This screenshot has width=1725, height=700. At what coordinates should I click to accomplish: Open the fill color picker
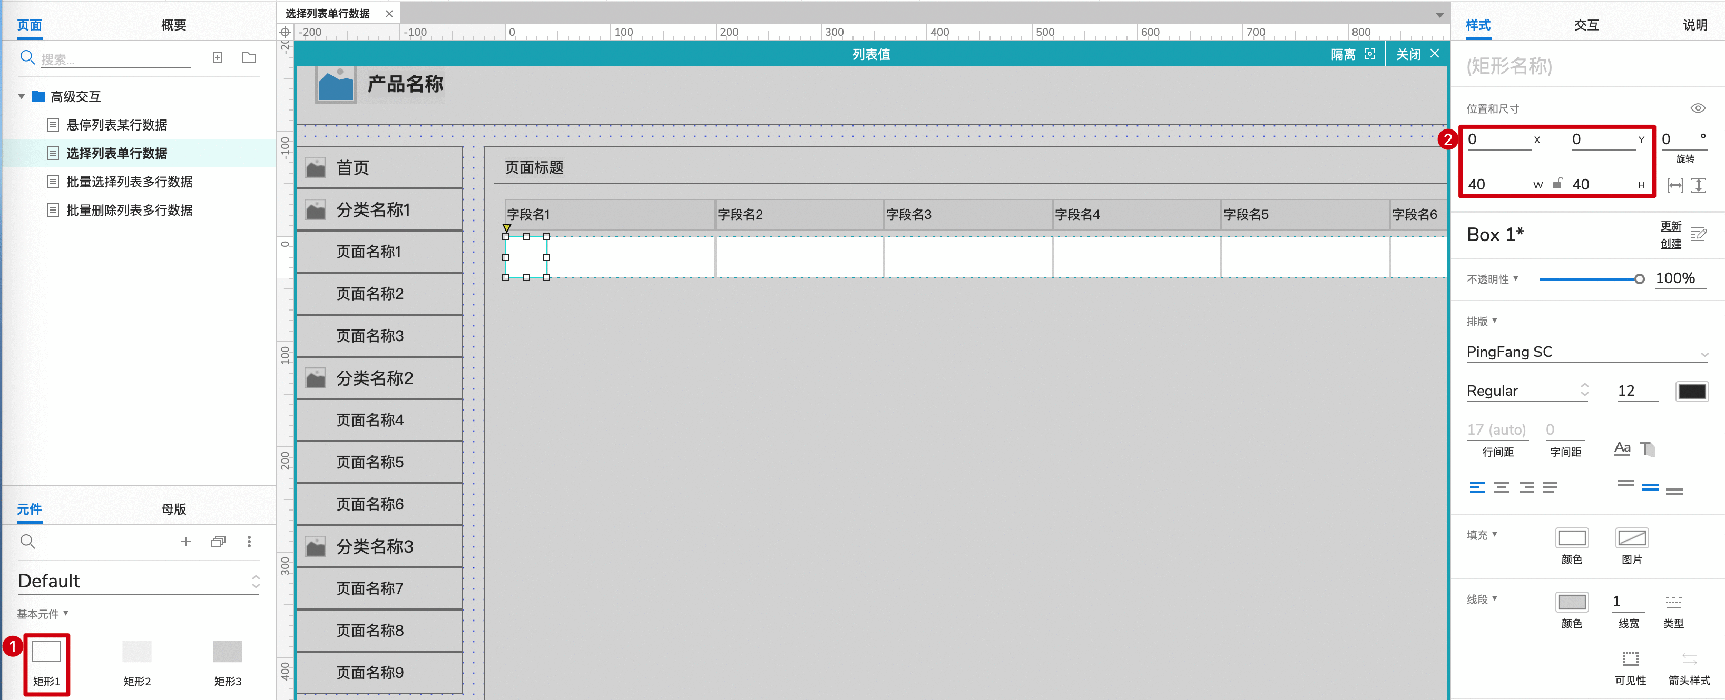1571,538
